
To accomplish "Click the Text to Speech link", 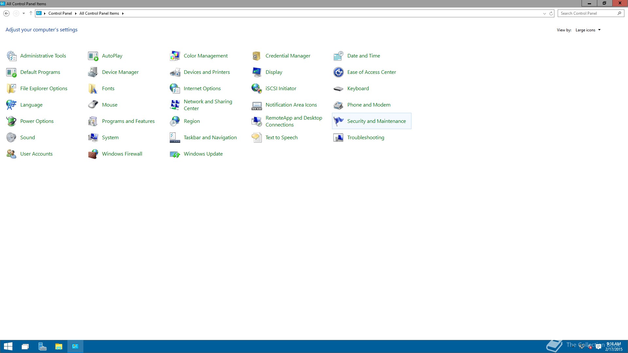I will coord(282,138).
